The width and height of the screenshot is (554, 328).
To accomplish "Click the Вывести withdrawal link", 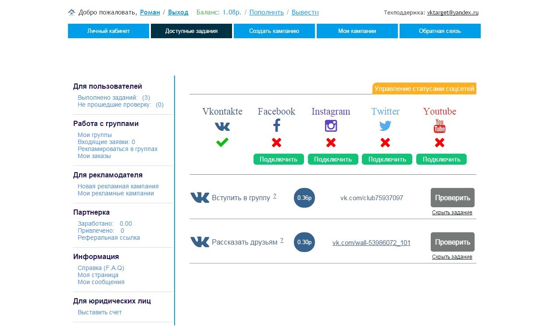I will click(x=305, y=12).
